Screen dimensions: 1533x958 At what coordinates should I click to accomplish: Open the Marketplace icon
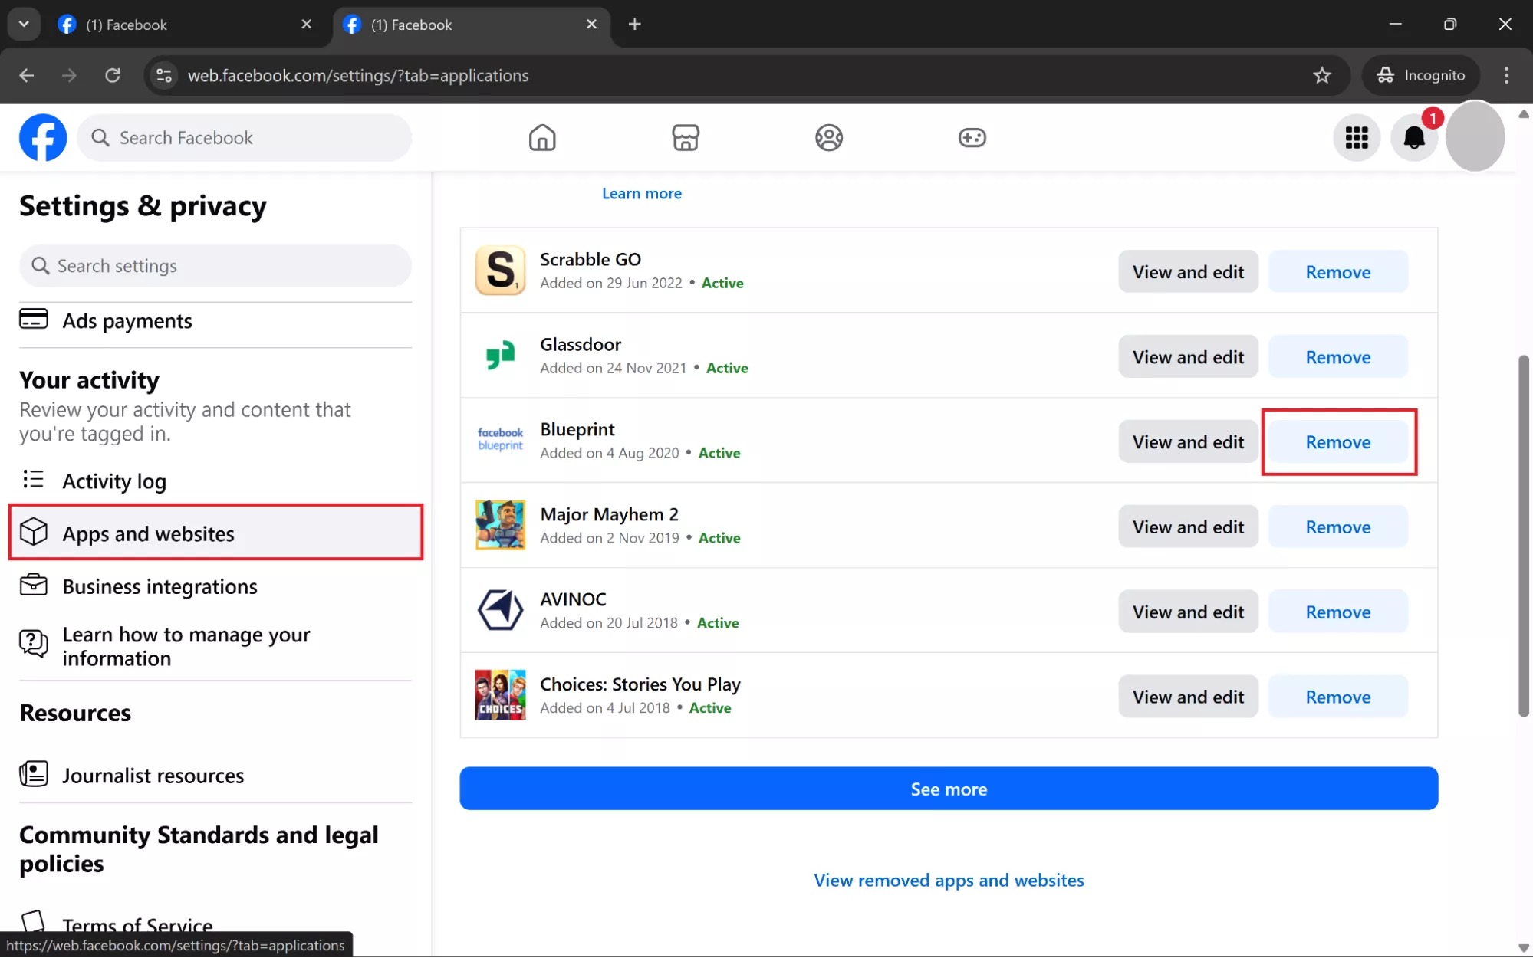tap(685, 138)
